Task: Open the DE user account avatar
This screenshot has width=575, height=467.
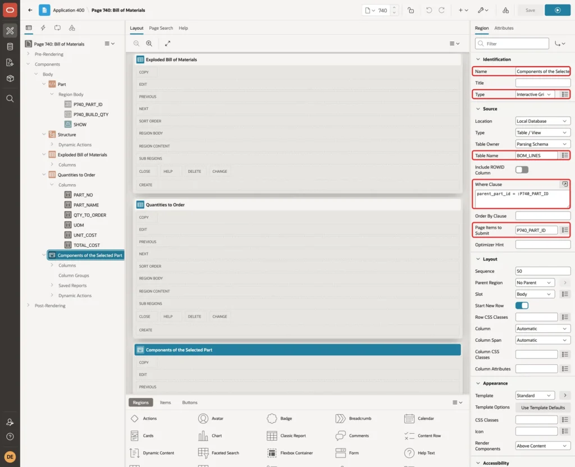Action: click(x=10, y=457)
